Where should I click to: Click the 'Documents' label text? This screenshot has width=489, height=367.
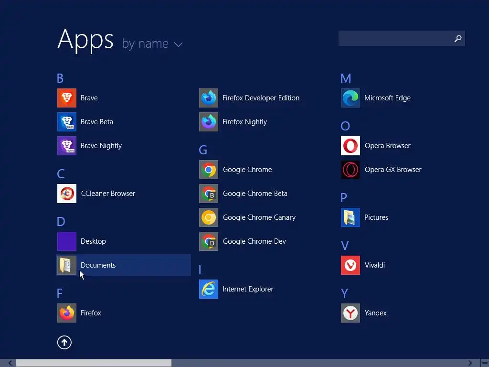click(98, 265)
